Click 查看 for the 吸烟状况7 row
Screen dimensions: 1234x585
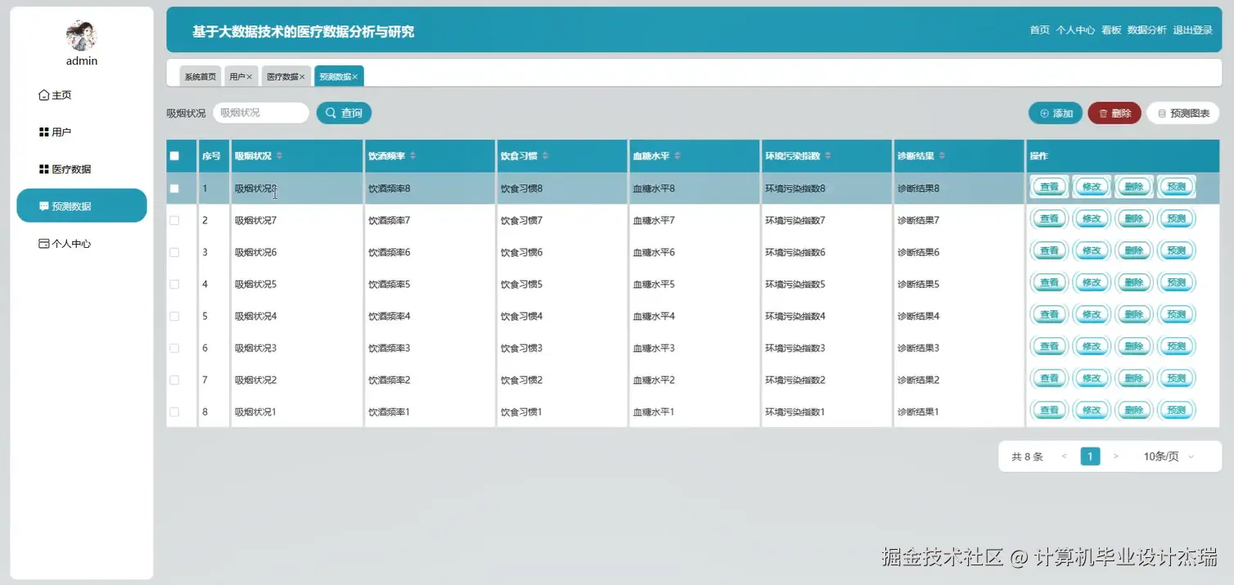1049,219
